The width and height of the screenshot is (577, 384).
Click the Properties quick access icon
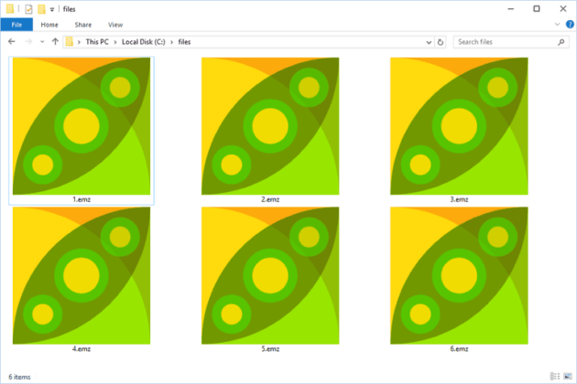27,8
